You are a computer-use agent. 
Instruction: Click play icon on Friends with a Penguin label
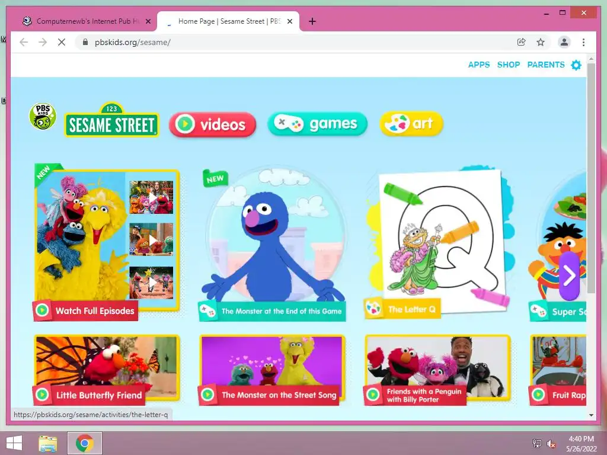click(x=373, y=395)
